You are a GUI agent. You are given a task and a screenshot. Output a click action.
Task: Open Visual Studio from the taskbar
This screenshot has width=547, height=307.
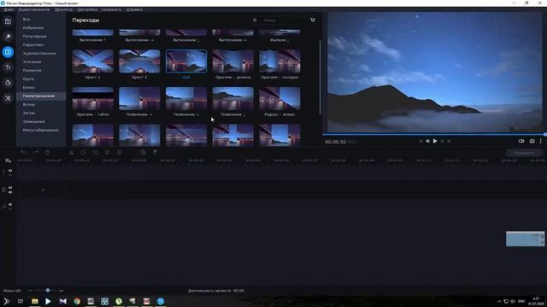pyautogui.click(x=62, y=301)
